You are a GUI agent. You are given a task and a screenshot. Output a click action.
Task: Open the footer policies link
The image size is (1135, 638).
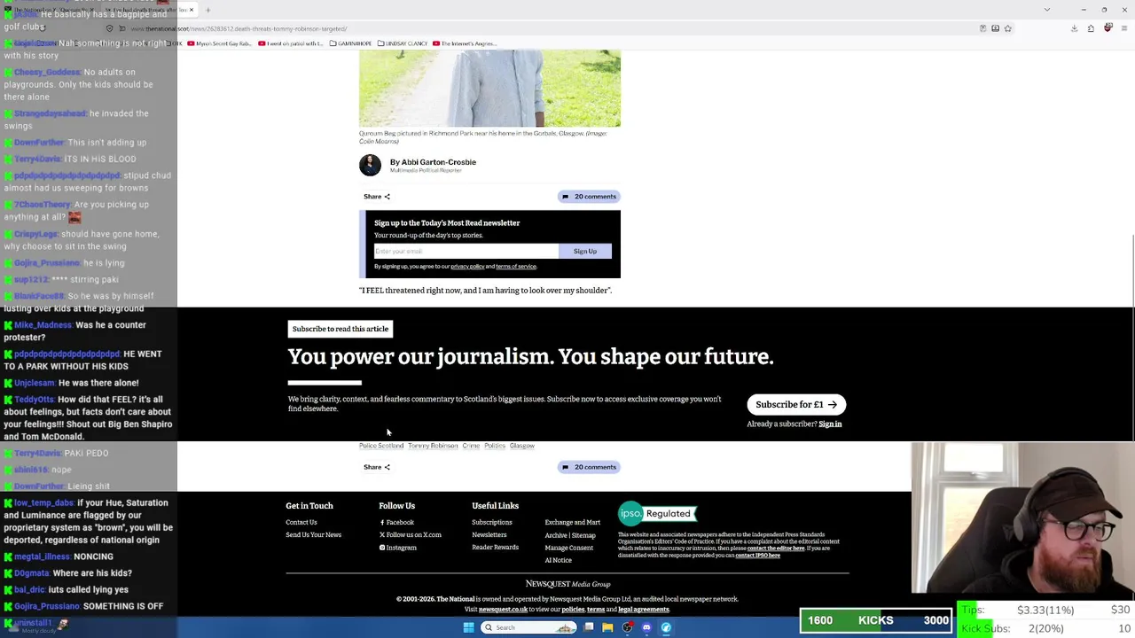point(573,610)
